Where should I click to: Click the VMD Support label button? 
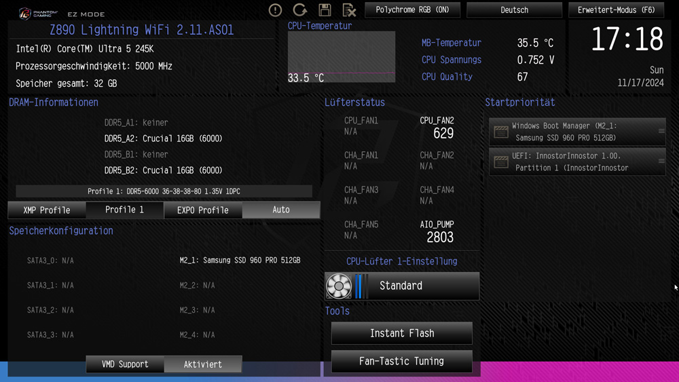point(125,364)
